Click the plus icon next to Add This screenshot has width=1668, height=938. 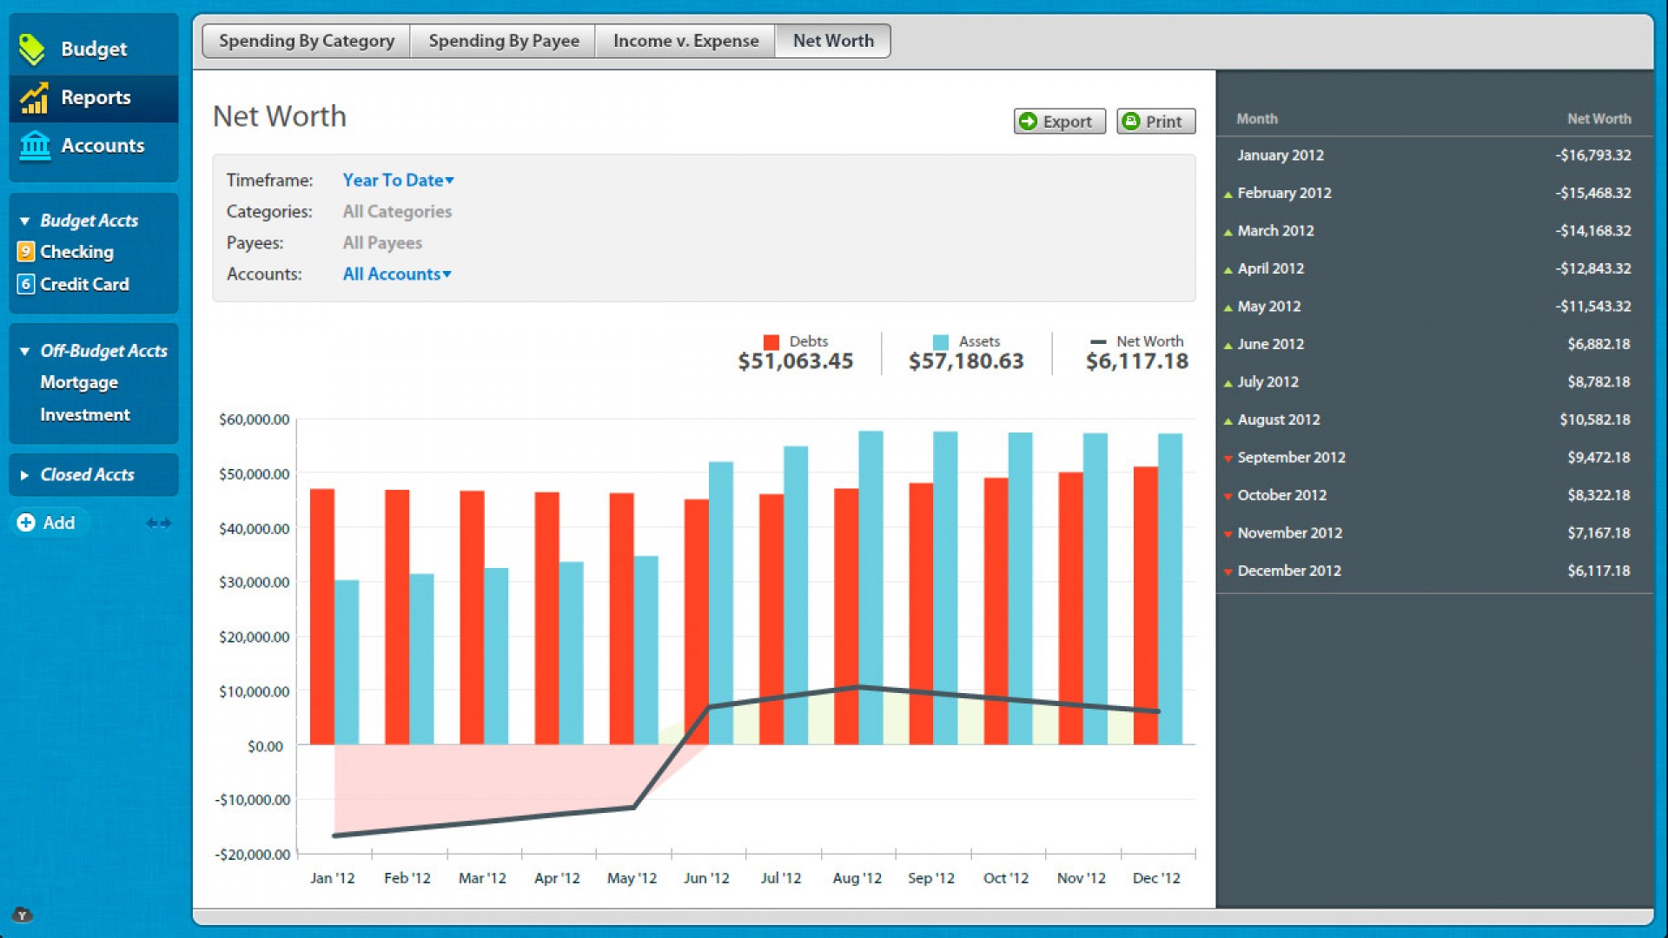pos(26,523)
